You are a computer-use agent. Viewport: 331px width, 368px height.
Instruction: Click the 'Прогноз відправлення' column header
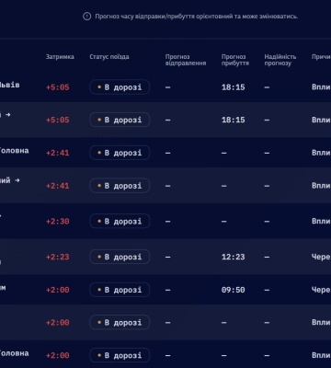186,60
